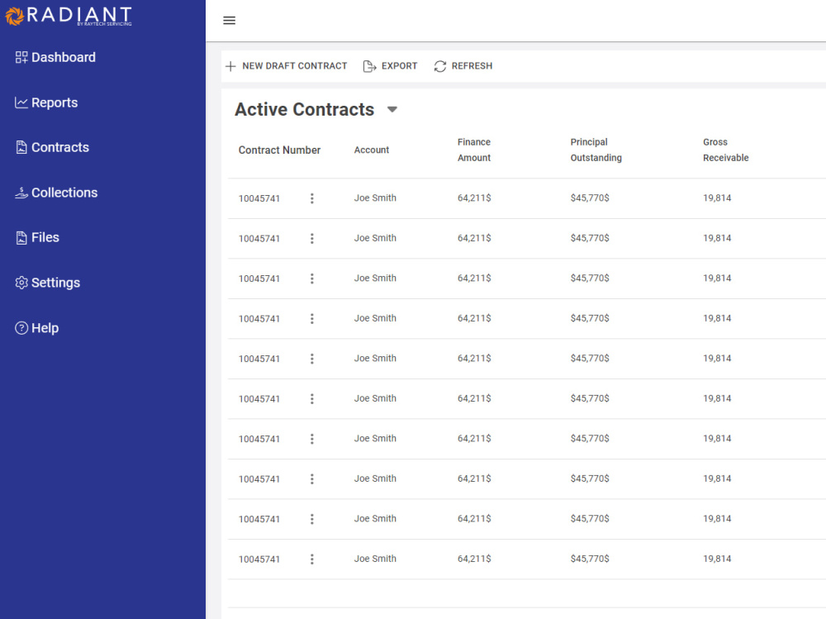Click the Export button
826x619 pixels.
tap(390, 66)
